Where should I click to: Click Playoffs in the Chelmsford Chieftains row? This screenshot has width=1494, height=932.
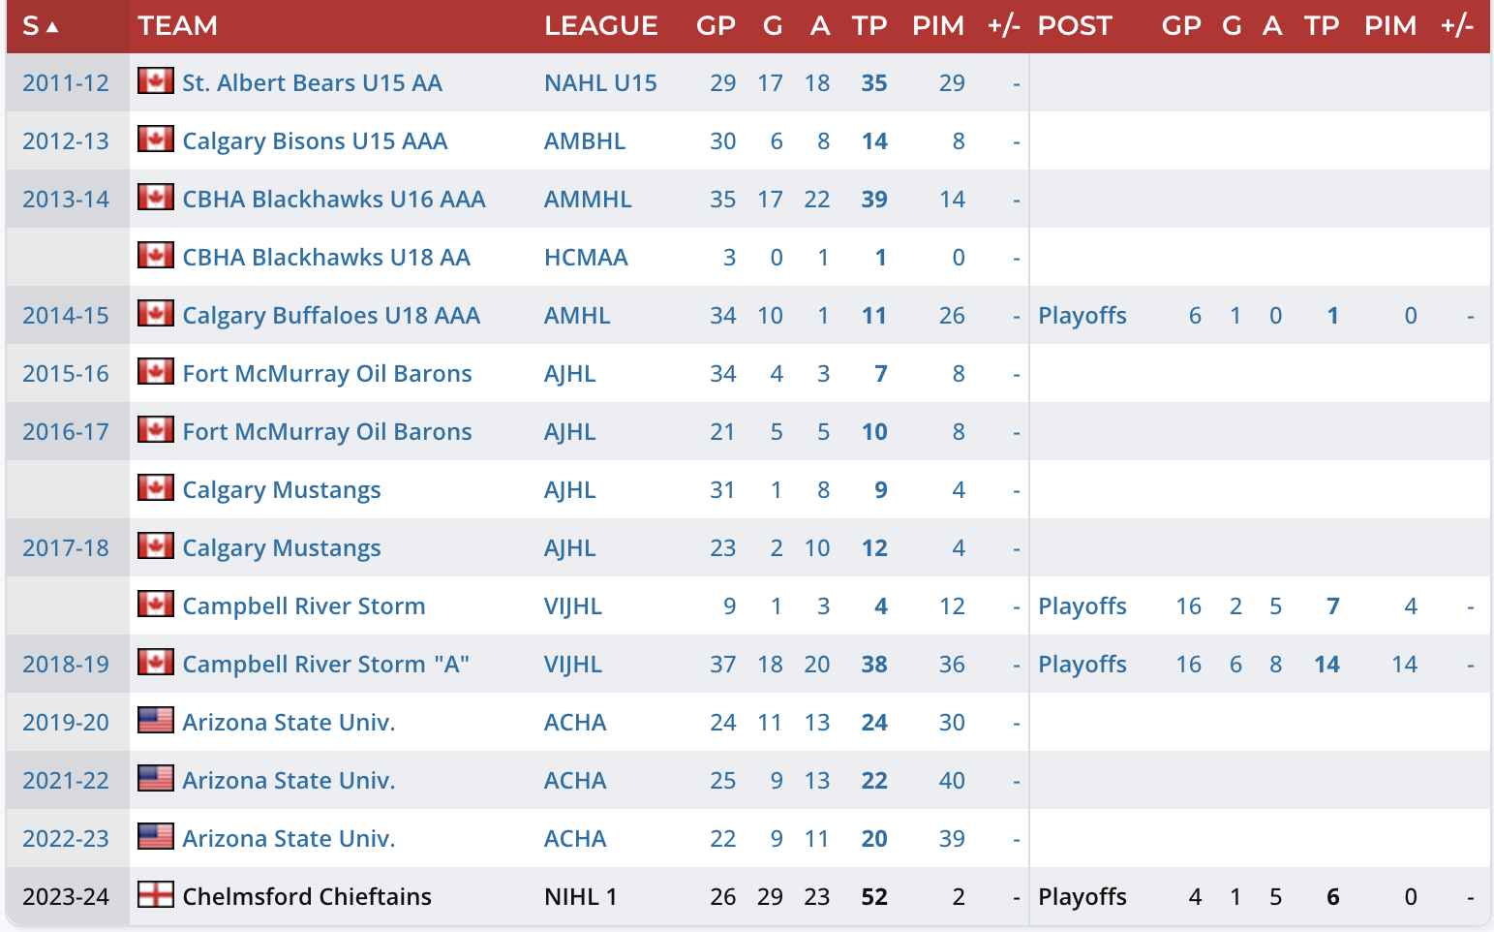1082,897
